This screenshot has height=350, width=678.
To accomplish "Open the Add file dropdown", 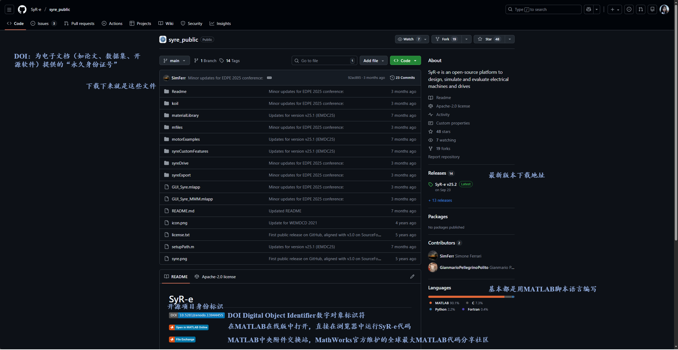I will pyautogui.click(x=373, y=61).
